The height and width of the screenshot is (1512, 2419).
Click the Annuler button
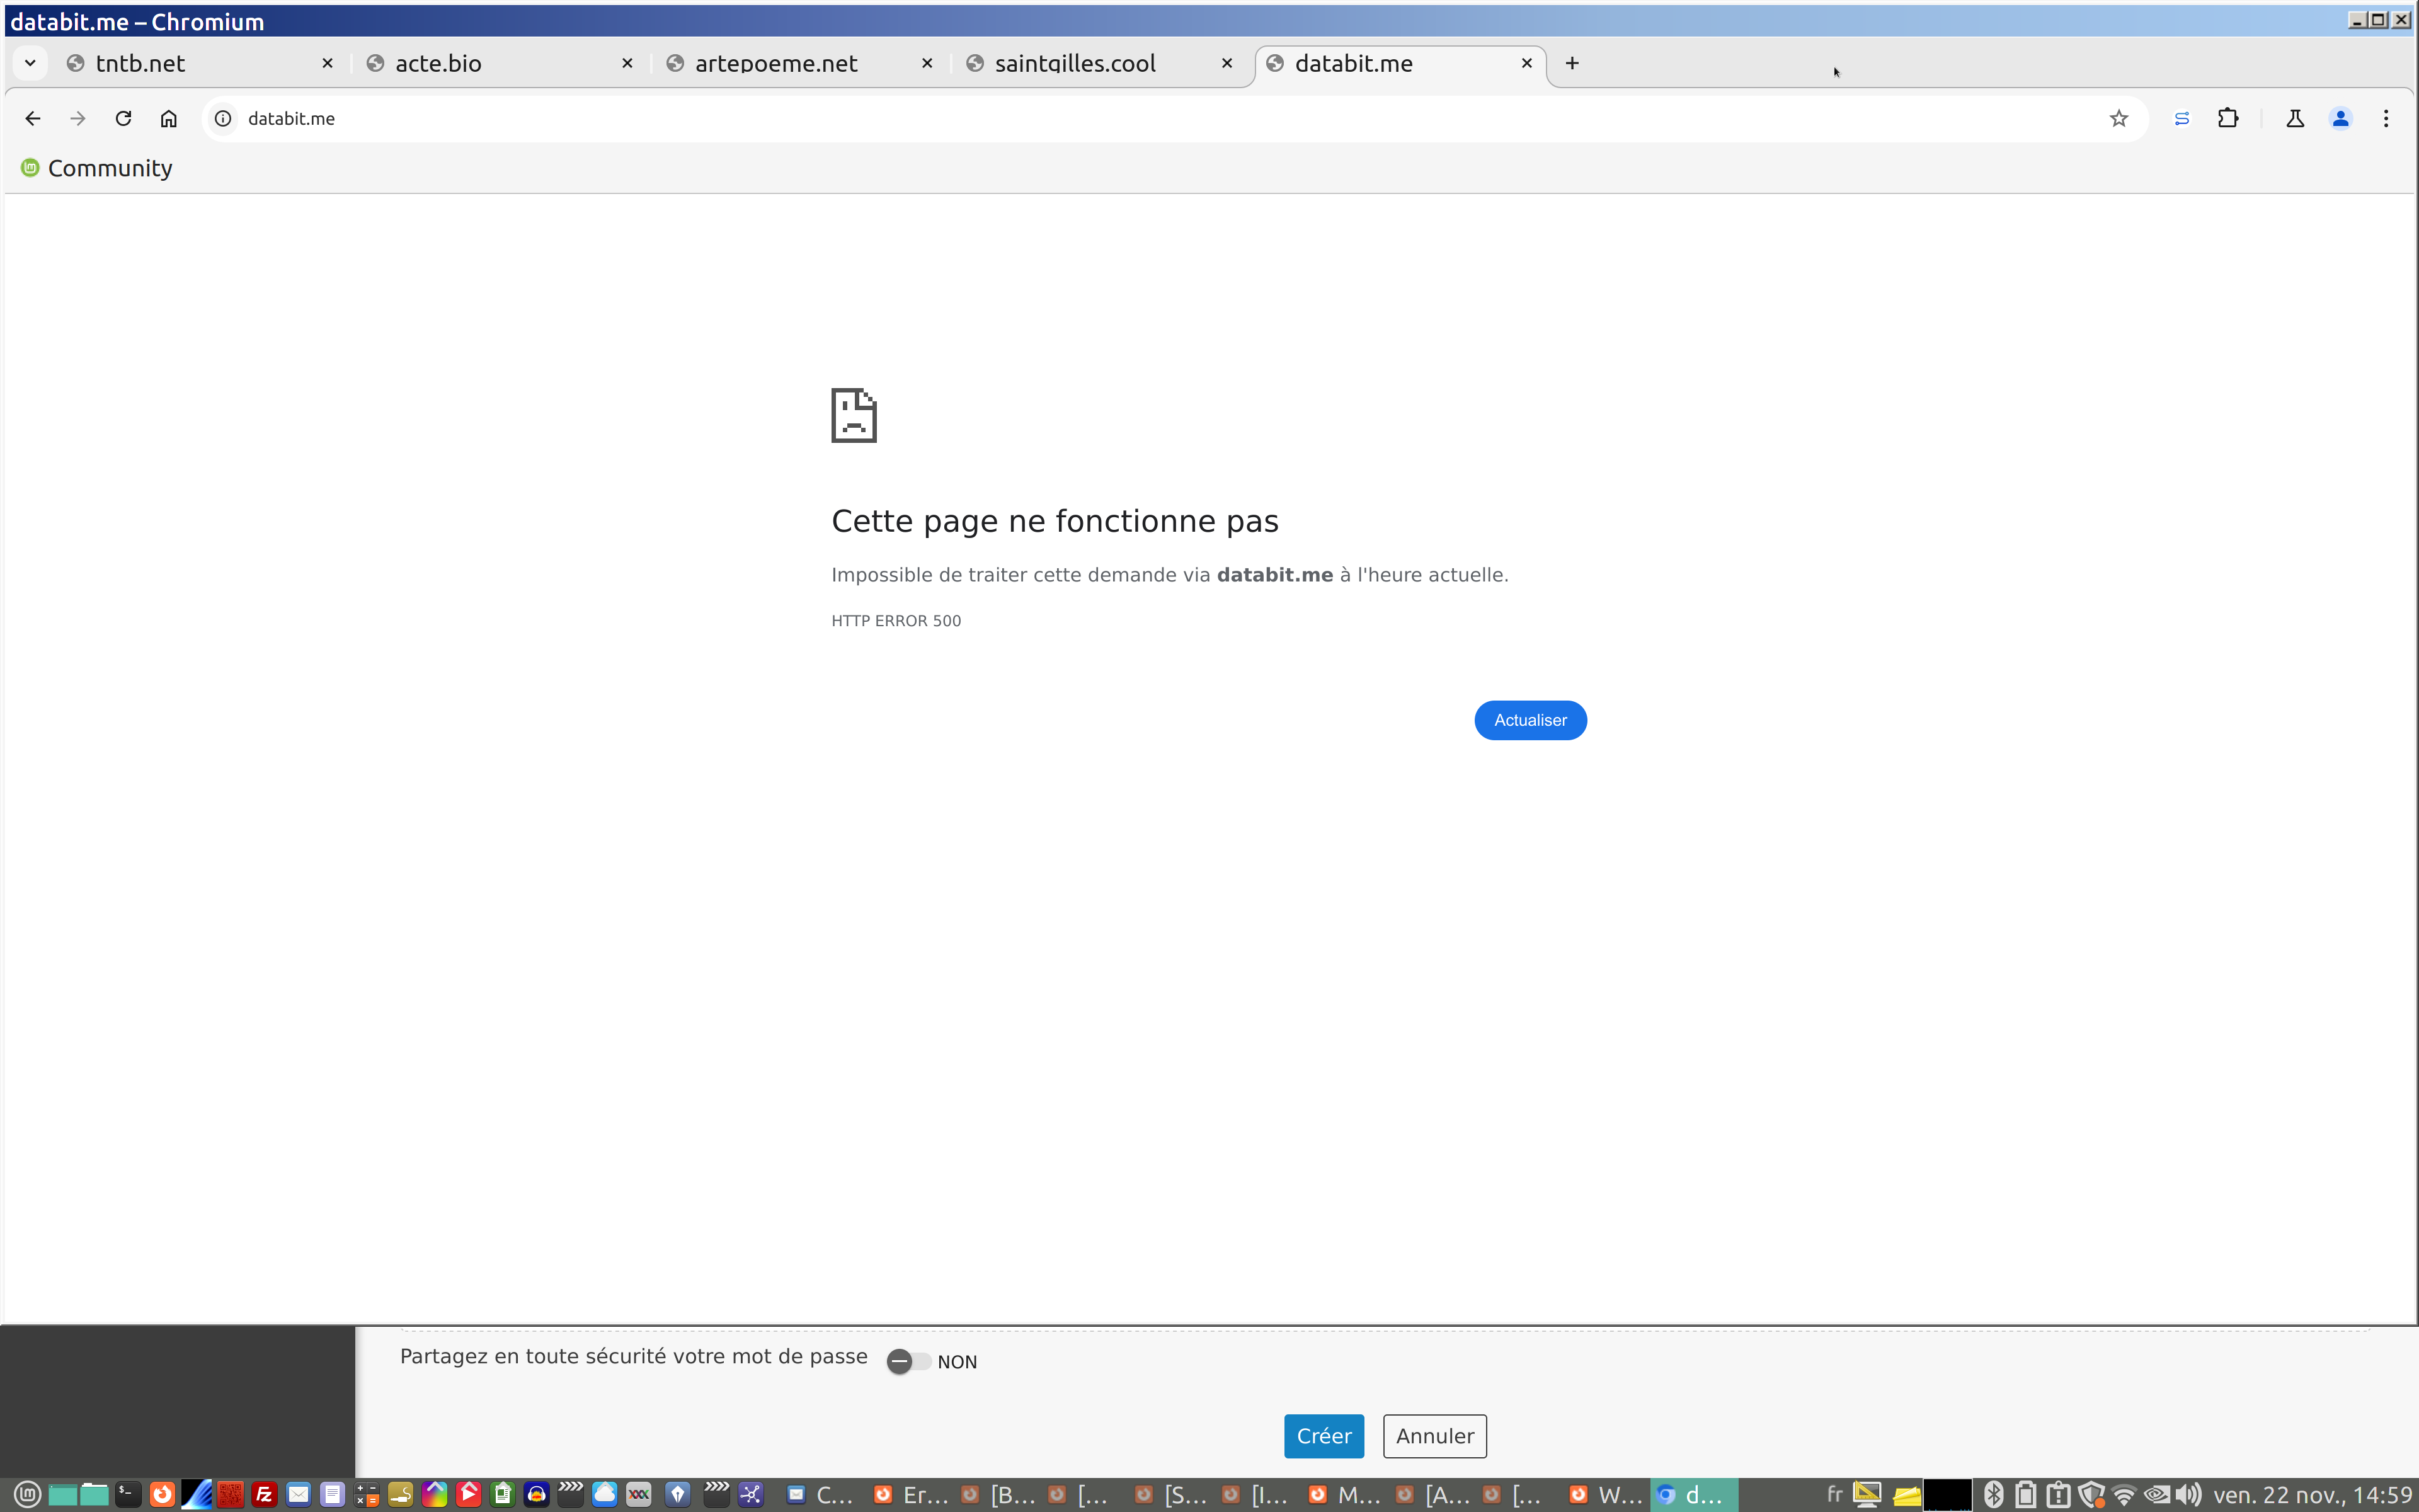tap(1434, 1435)
